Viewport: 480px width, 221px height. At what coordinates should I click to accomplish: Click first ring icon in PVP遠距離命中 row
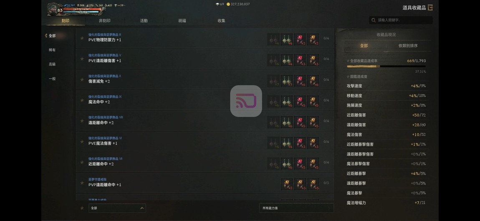point(286,184)
